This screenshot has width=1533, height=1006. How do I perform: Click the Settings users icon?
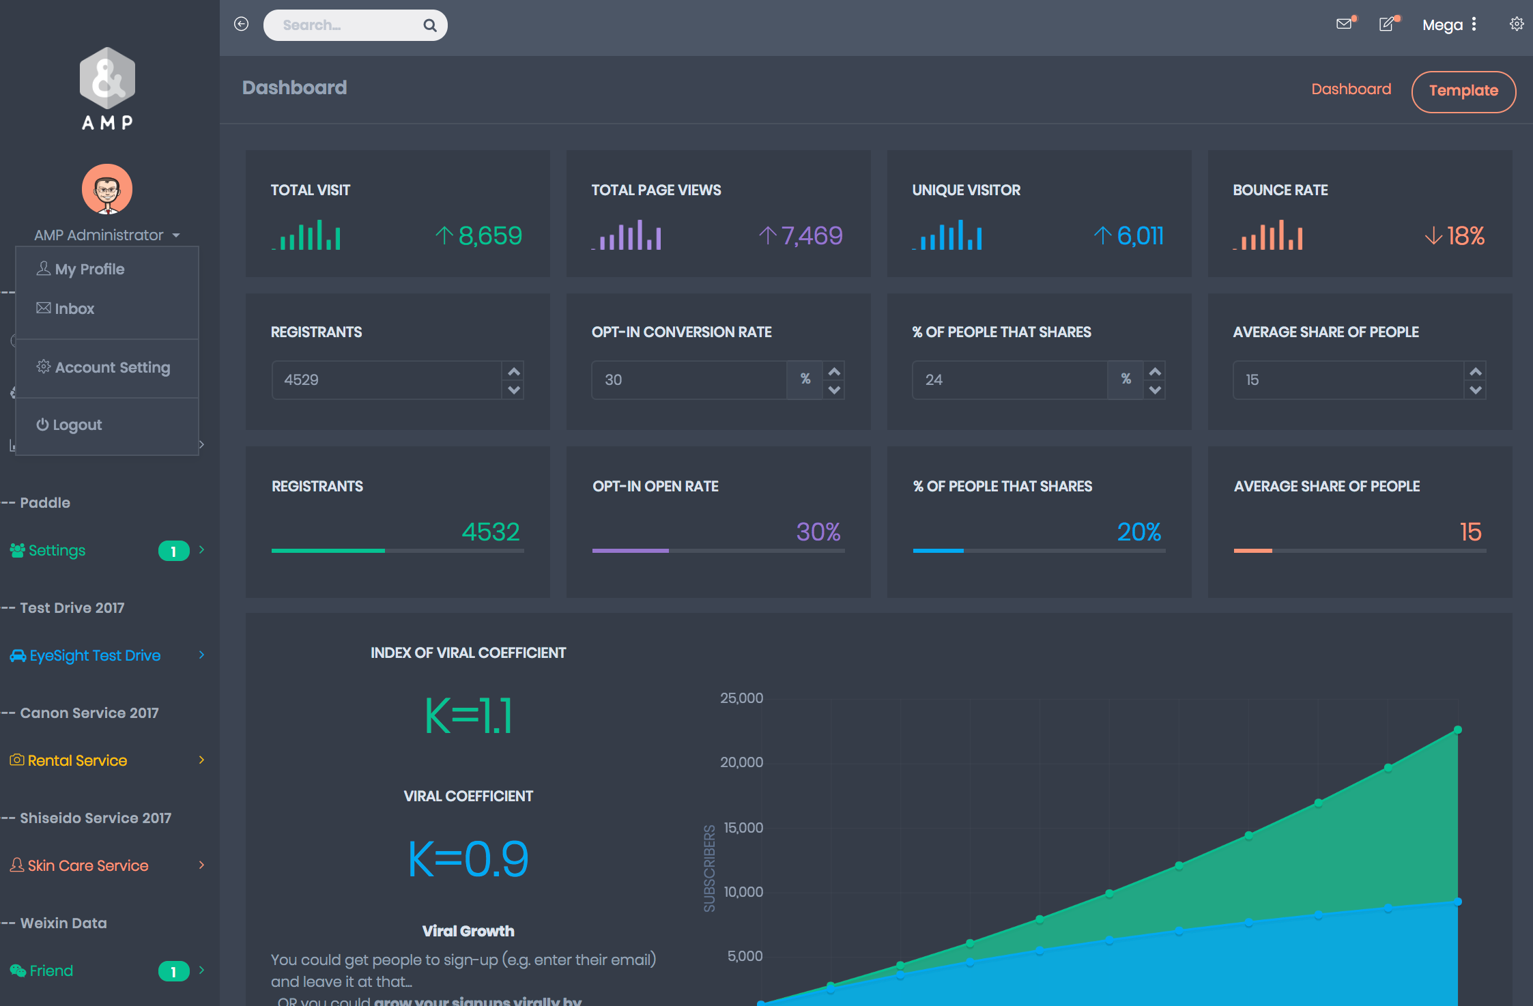[x=18, y=550]
